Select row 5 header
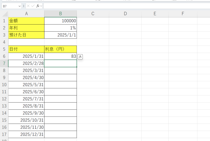The width and height of the screenshot is (210, 141). click(x=4, y=49)
